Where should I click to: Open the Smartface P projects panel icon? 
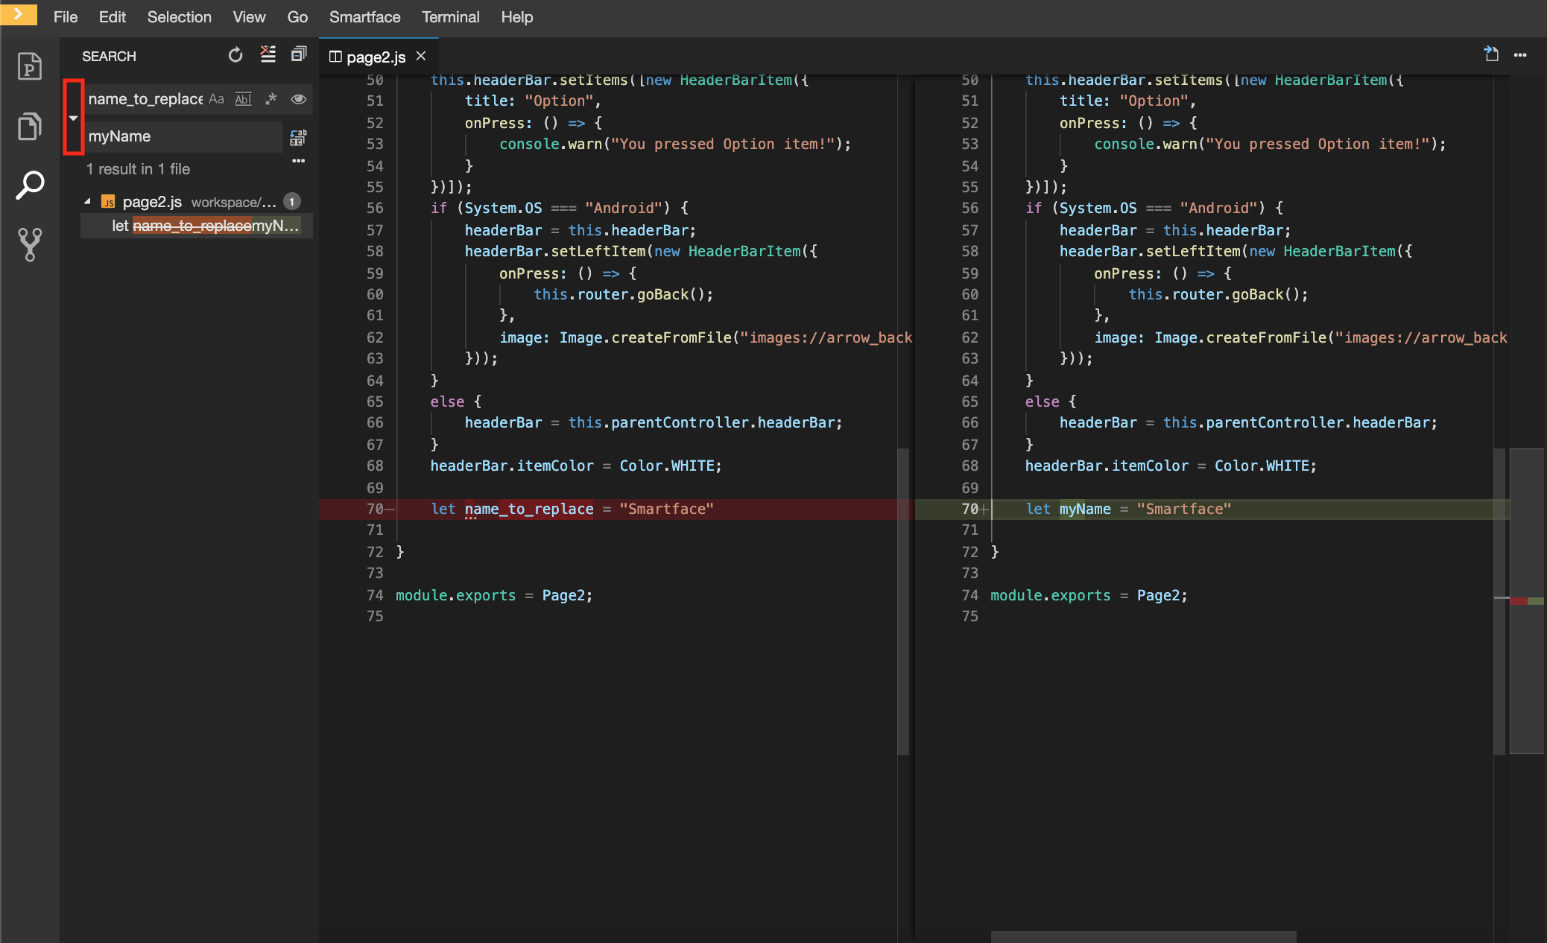tap(30, 67)
